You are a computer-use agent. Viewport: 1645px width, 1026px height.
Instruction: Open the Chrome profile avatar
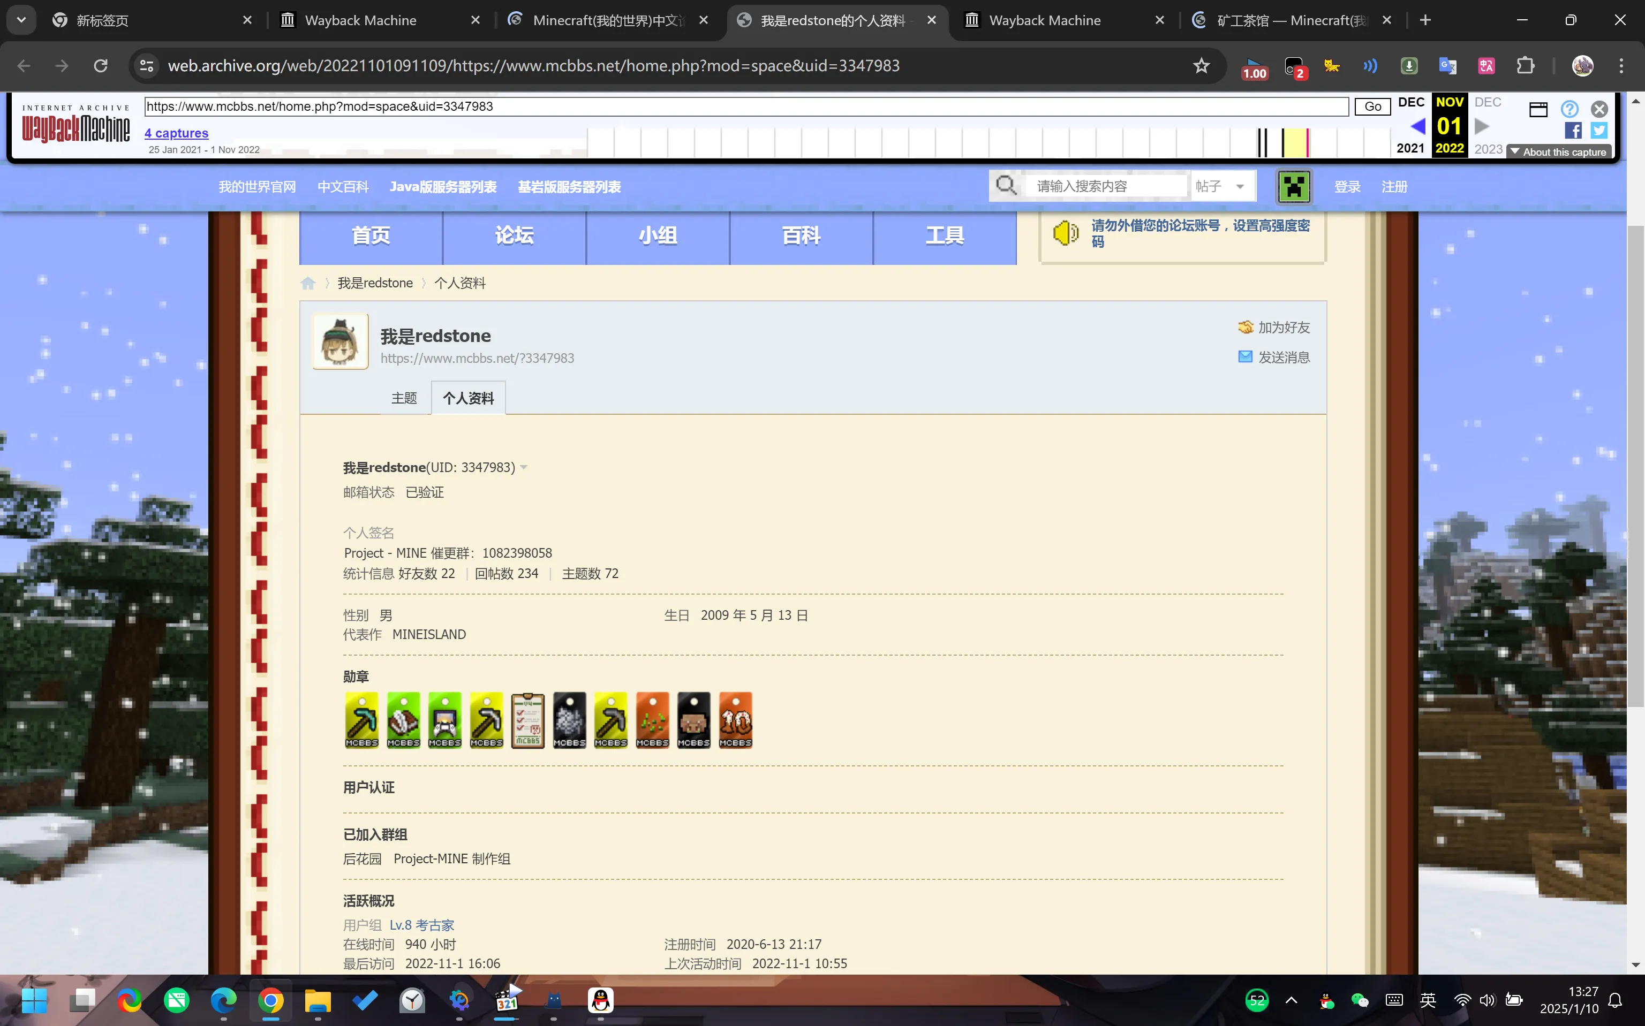(x=1582, y=66)
